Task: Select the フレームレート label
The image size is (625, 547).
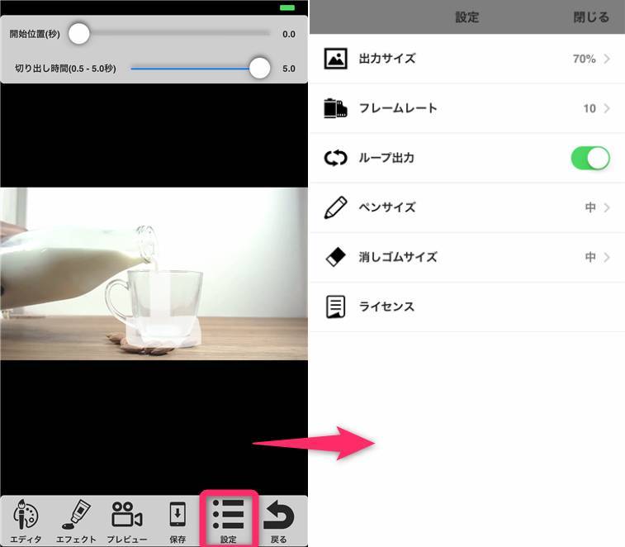Action: click(x=398, y=108)
